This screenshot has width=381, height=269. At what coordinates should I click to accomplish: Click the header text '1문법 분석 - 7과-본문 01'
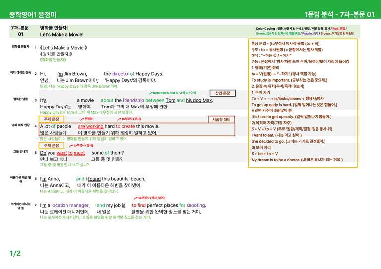coord(339,14)
